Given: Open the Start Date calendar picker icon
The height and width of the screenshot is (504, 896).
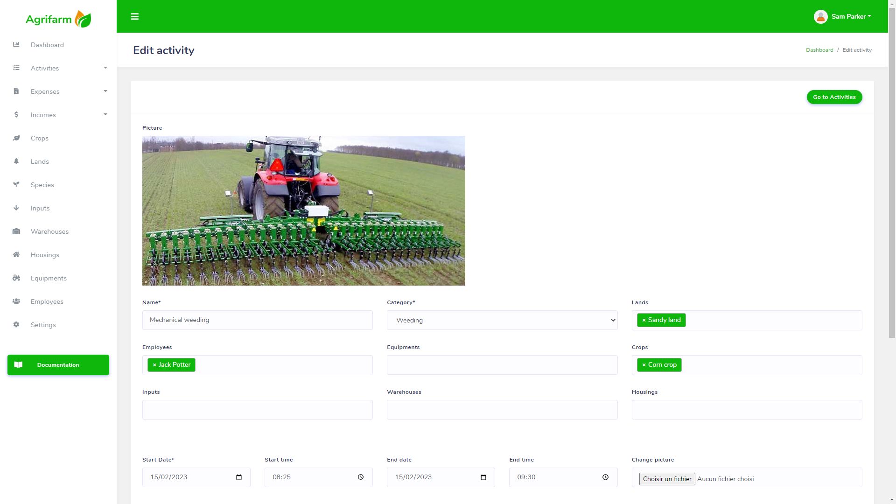Looking at the screenshot, I should click(239, 477).
